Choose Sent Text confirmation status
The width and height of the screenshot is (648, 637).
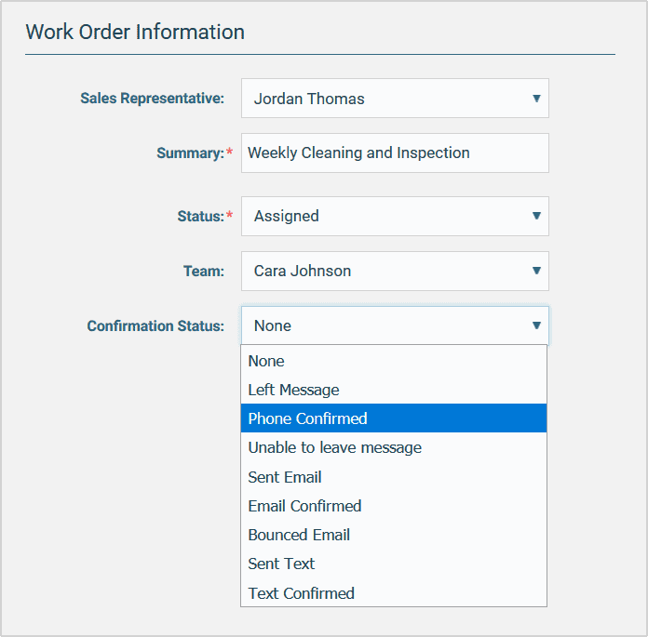tap(281, 564)
